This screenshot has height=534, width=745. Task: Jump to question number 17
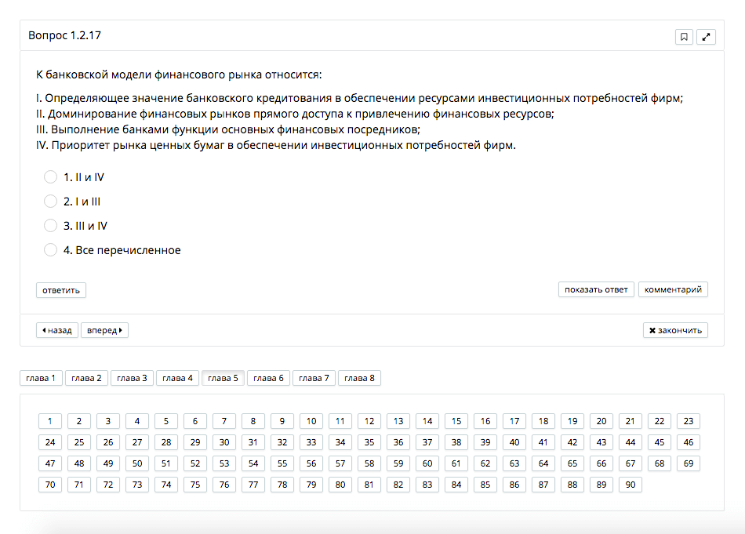(x=514, y=421)
